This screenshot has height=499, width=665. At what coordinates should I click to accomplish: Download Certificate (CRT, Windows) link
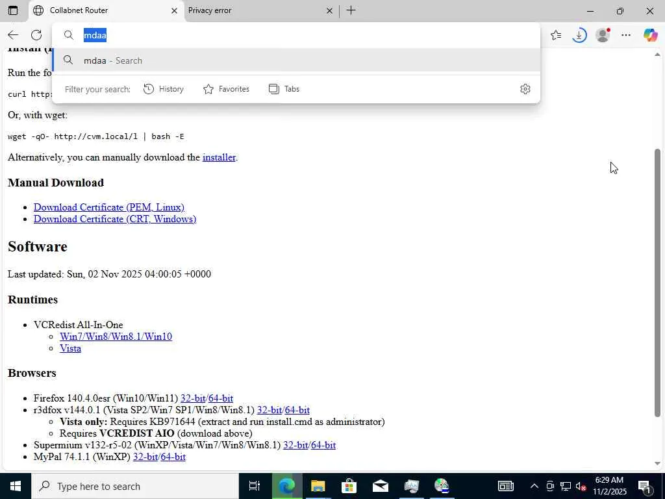coord(115,219)
